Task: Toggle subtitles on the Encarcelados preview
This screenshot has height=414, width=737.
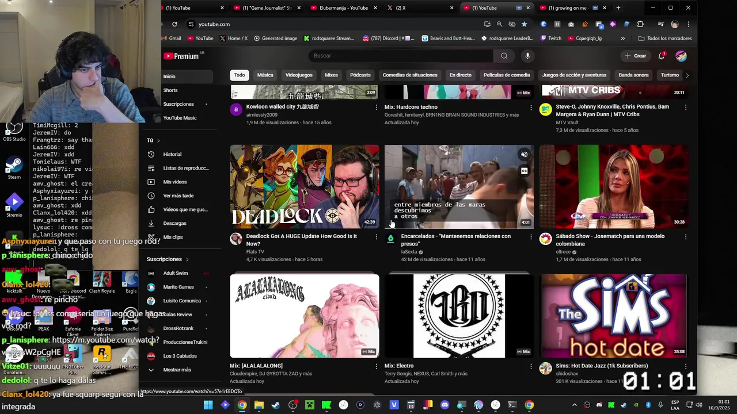Action: [524, 171]
